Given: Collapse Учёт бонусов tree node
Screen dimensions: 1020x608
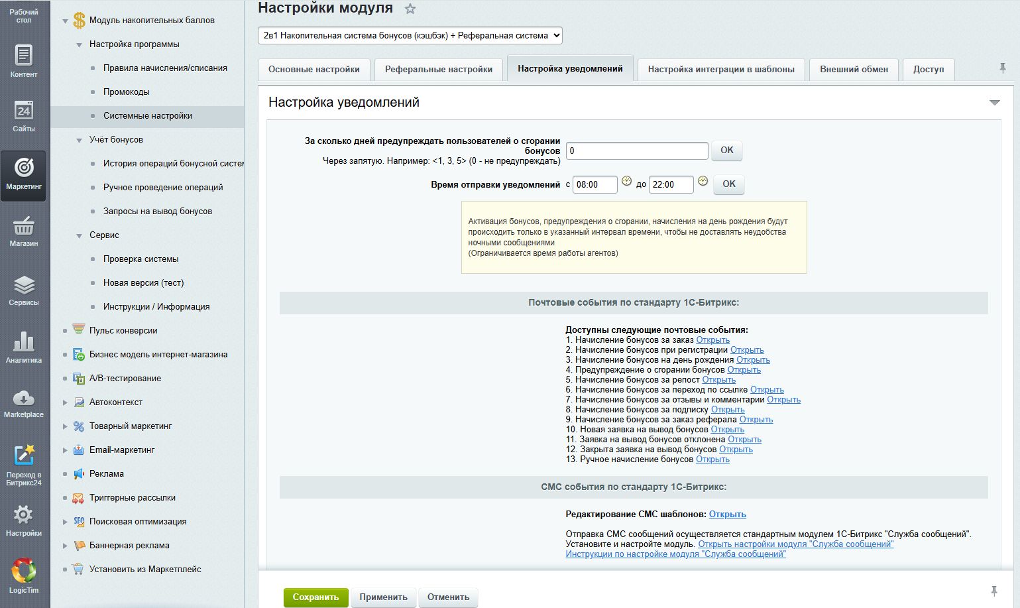Looking at the screenshot, I should [79, 141].
